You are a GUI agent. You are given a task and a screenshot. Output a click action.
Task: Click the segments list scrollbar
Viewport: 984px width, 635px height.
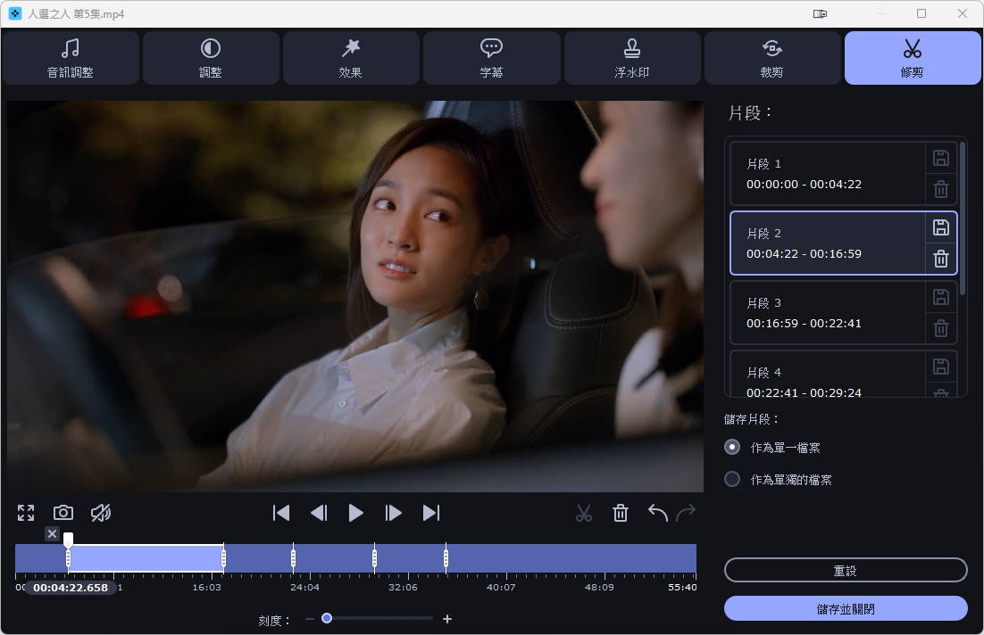pos(963,219)
